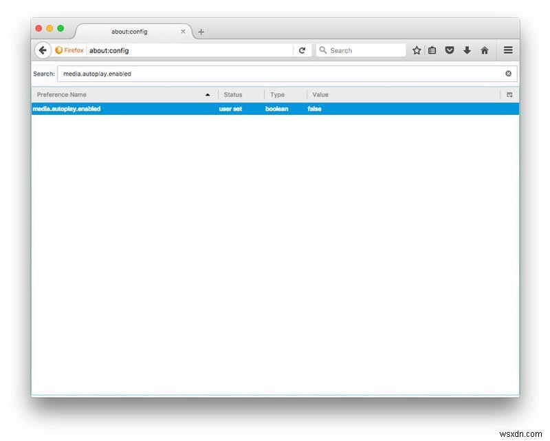Switch to the about:config tab
The height and width of the screenshot is (441, 550).
coord(131,32)
